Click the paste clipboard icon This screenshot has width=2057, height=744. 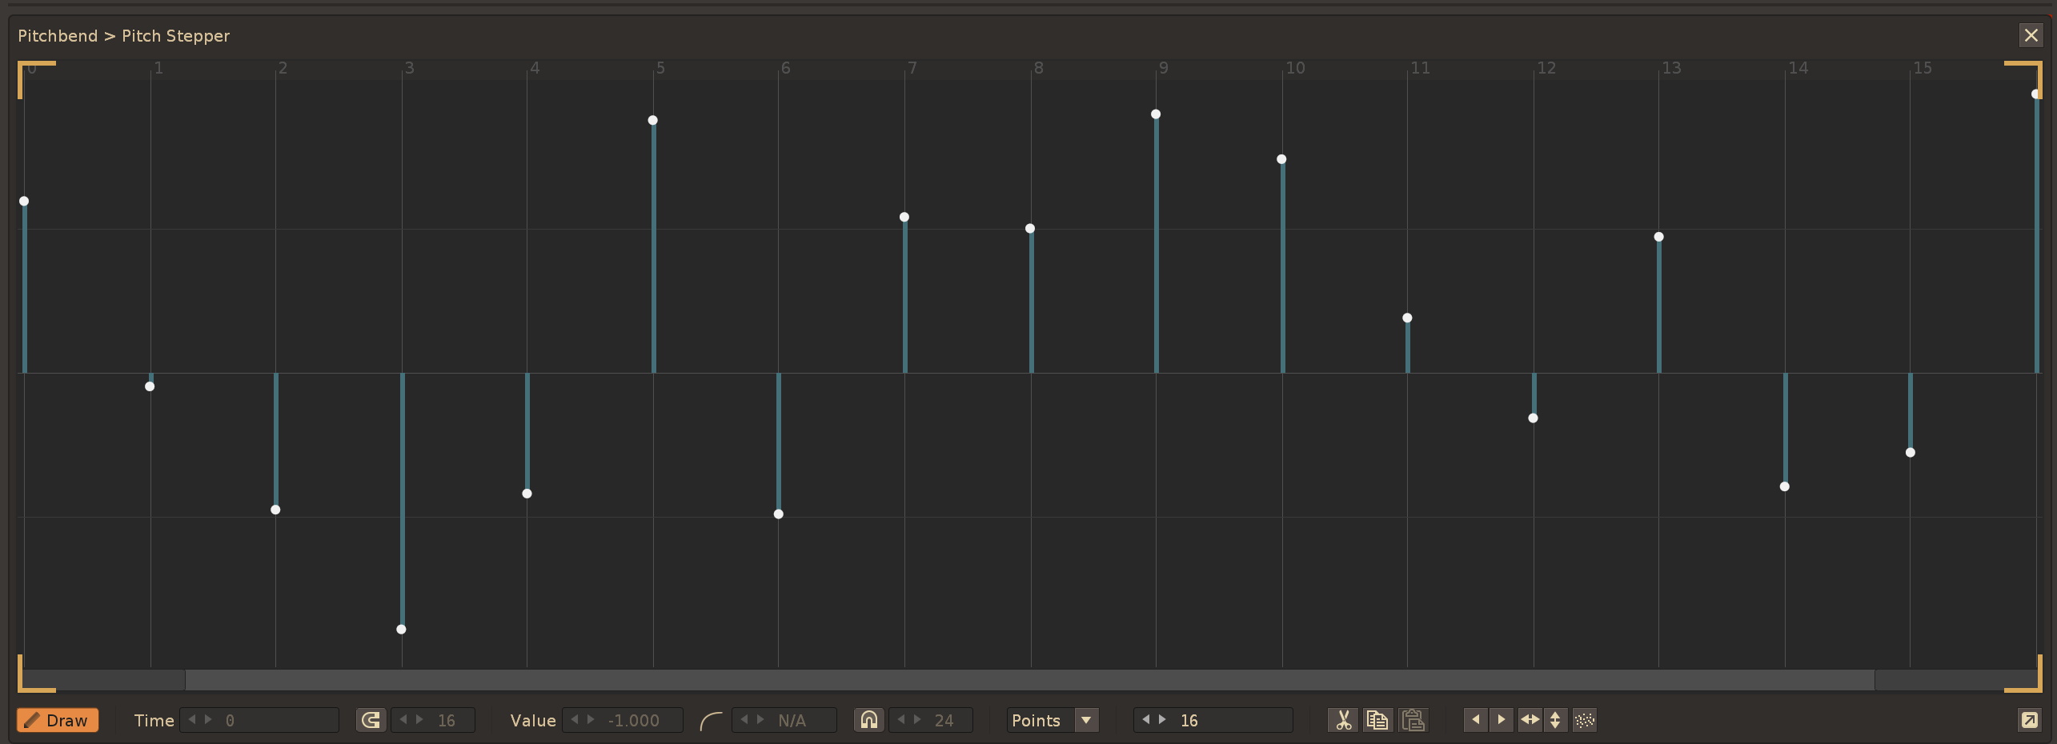pos(1413,720)
